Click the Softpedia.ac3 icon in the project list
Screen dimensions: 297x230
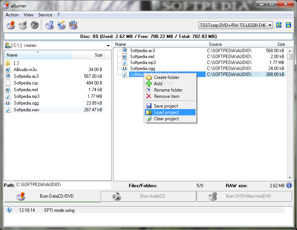(125, 51)
